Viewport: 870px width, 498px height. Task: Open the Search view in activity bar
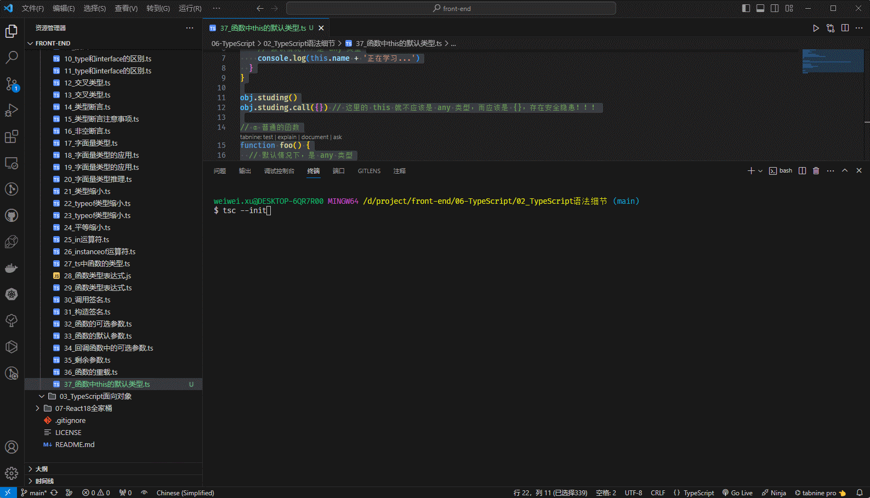click(x=12, y=57)
